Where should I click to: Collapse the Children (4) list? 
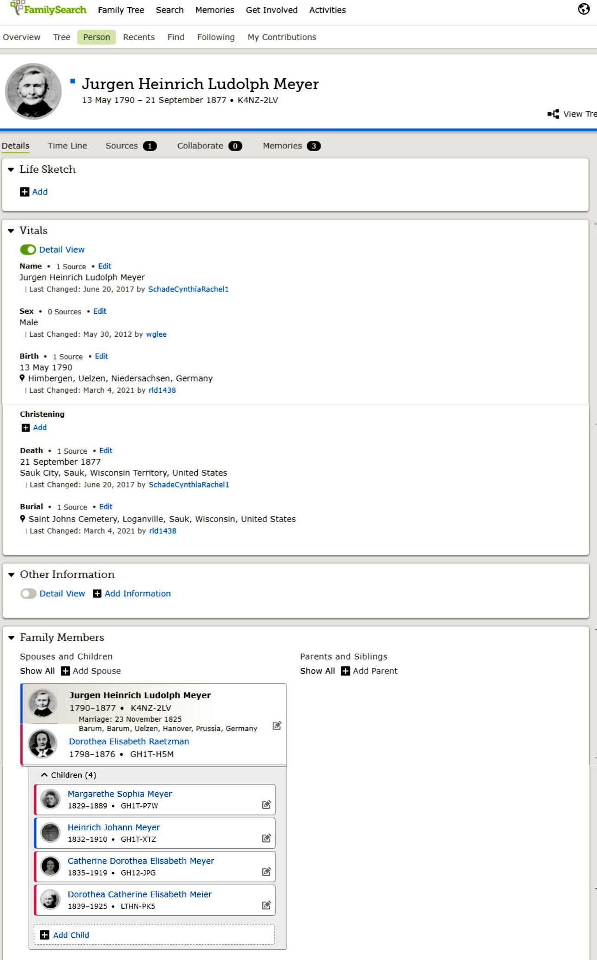pyautogui.click(x=44, y=775)
